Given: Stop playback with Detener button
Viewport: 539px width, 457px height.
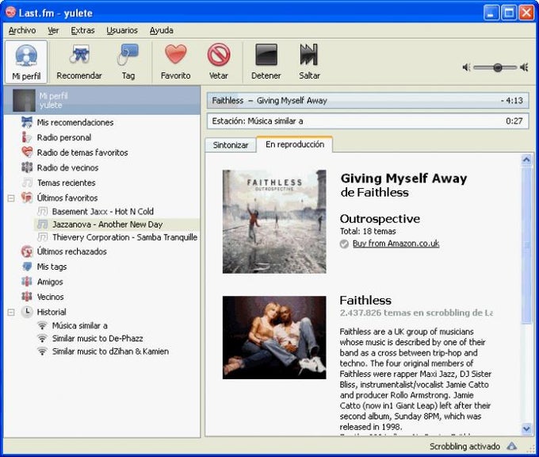Looking at the screenshot, I should (266, 62).
